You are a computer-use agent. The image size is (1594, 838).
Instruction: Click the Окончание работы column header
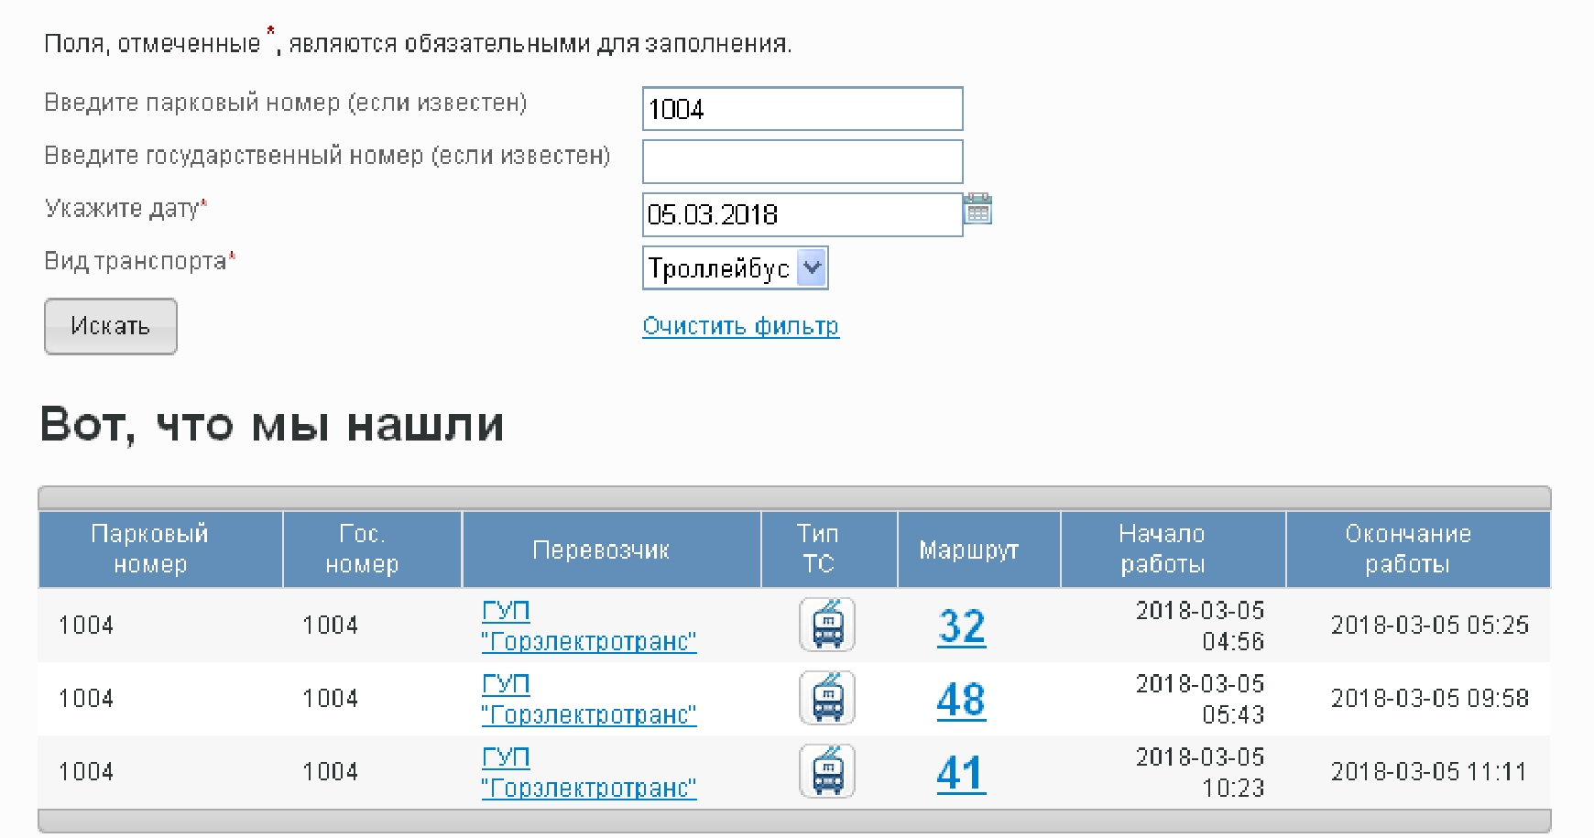pos(1407,550)
